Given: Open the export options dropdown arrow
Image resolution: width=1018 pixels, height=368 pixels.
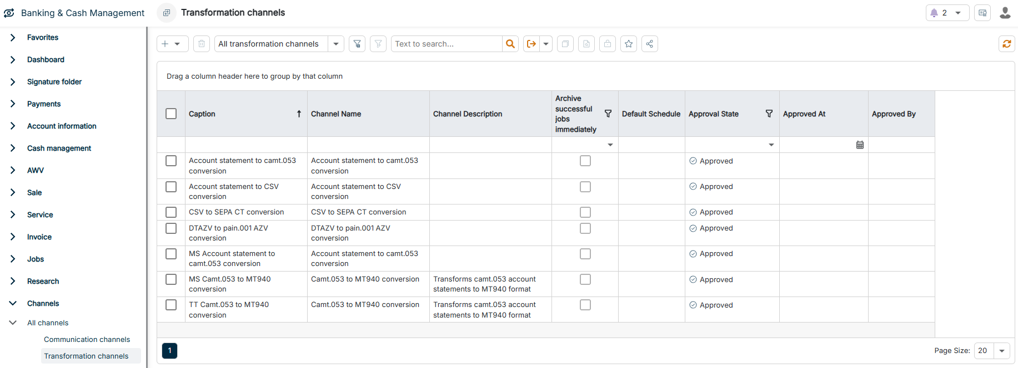Looking at the screenshot, I should (546, 44).
